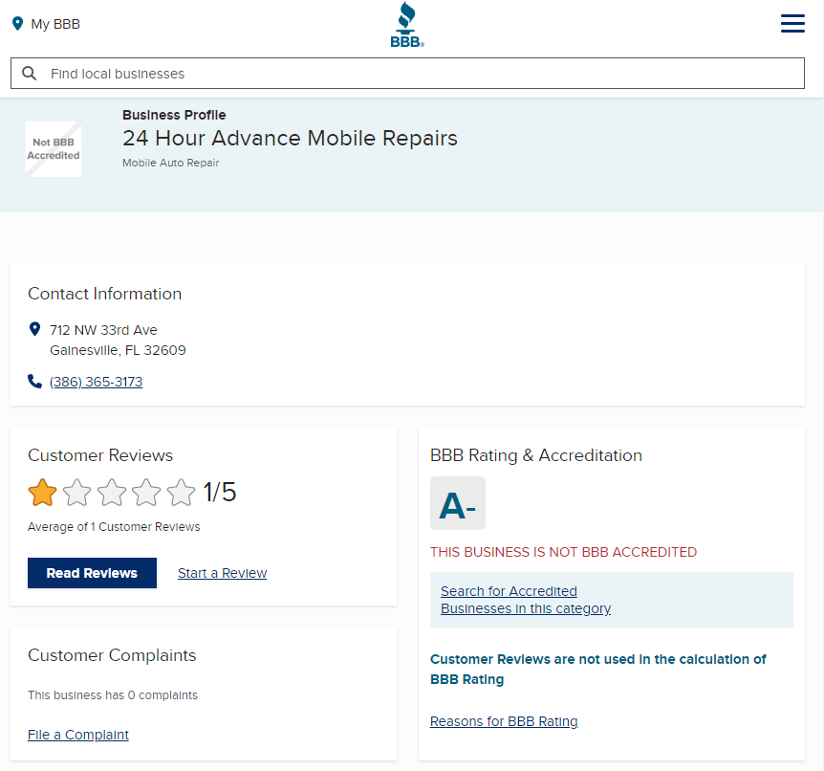Click the 712 NW 33rd Ave address line

103,330
